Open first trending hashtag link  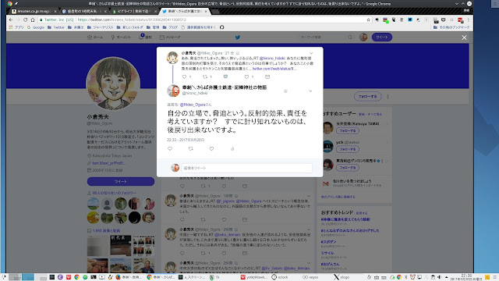[x=345, y=219]
